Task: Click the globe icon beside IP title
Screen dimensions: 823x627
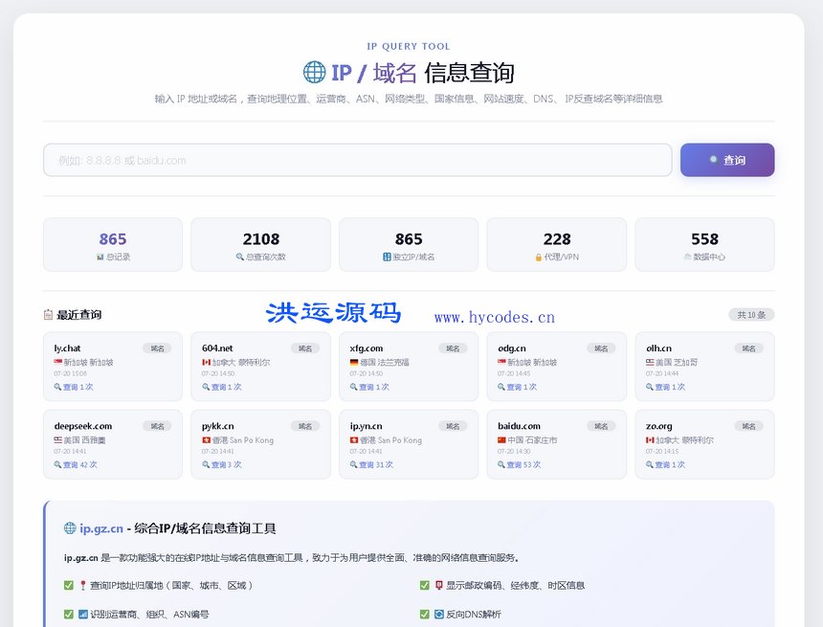Action: 315,72
